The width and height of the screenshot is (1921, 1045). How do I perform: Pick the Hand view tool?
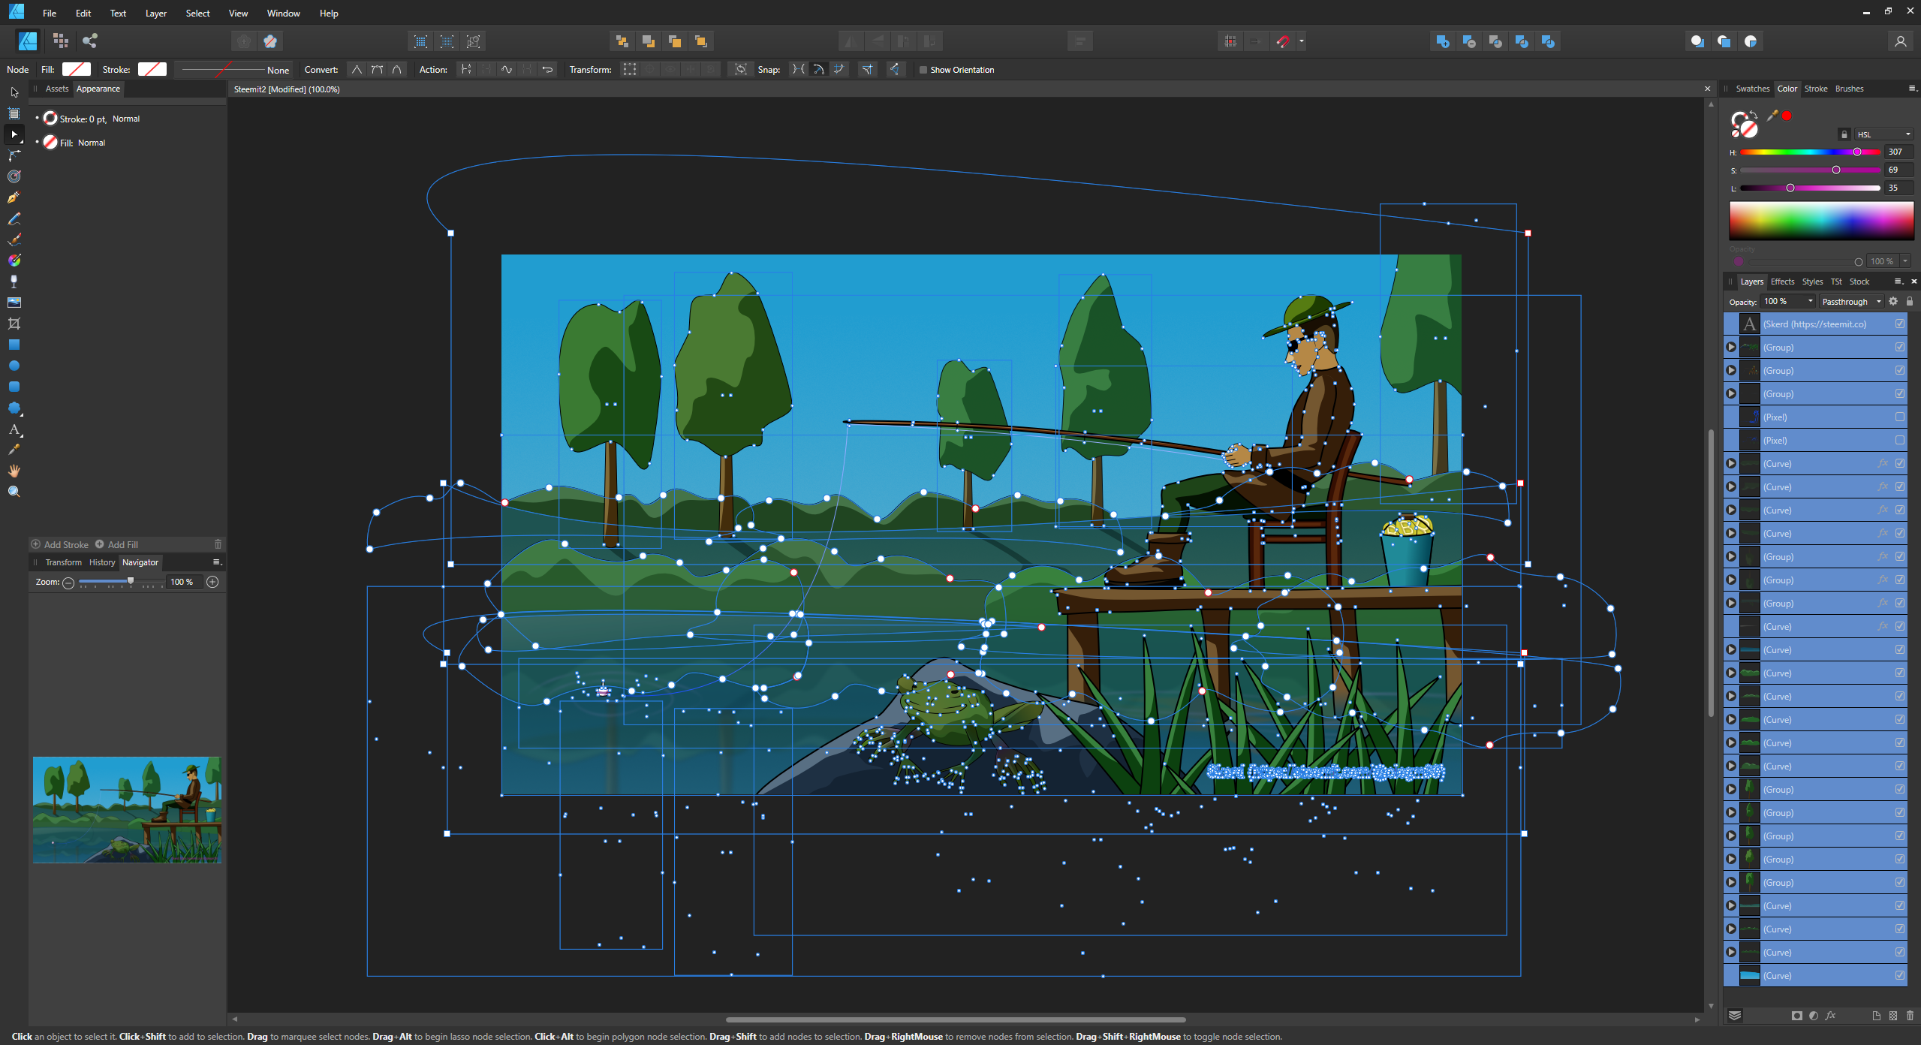(x=14, y=471)
